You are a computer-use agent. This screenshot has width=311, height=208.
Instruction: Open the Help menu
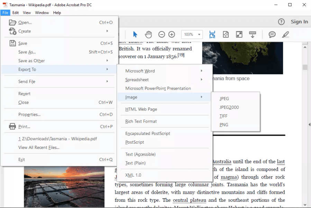pos(57,13)
